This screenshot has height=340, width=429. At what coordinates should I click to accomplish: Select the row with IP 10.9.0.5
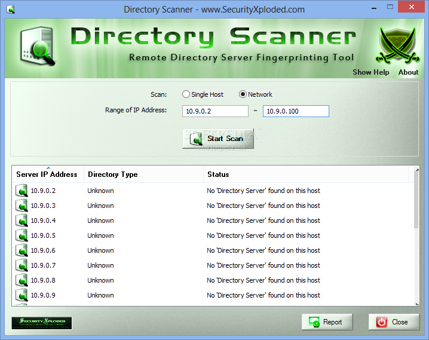pos(213,235)
